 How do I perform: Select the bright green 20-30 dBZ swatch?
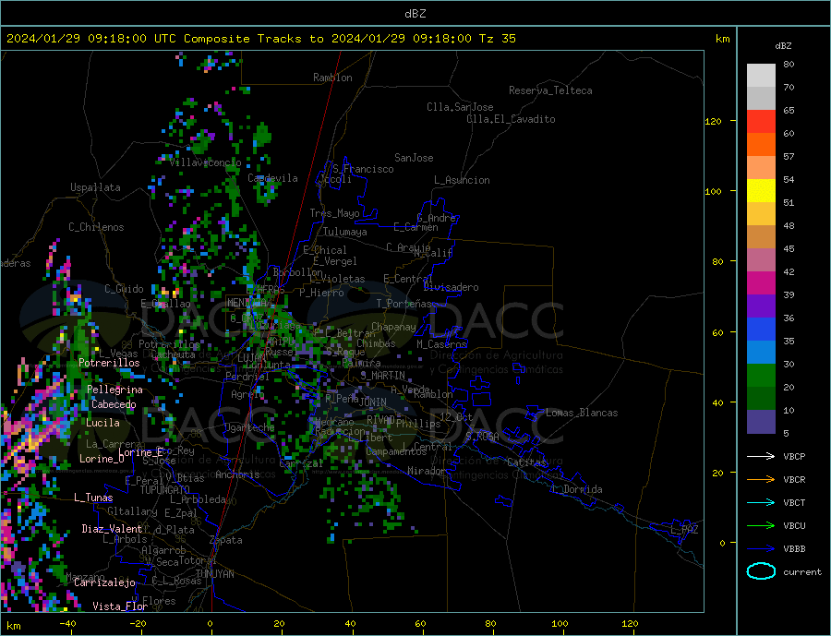click(761, 376)
